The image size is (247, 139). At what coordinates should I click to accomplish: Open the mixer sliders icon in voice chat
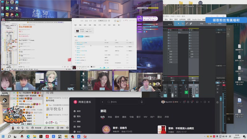[27, 128]
